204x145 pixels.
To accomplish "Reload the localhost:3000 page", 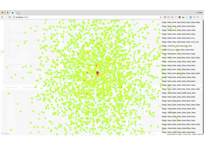I will pyautogui.click(x=10, y=17).
